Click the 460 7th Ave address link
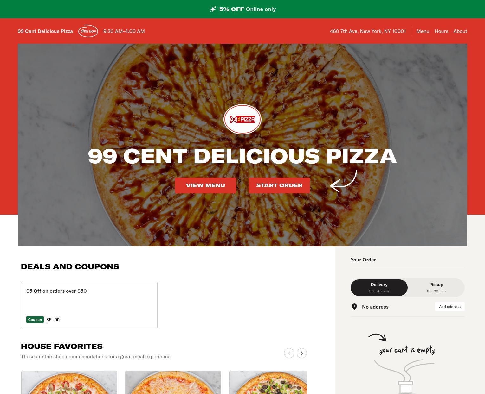The image size is (485, 394). coord(368,31)
